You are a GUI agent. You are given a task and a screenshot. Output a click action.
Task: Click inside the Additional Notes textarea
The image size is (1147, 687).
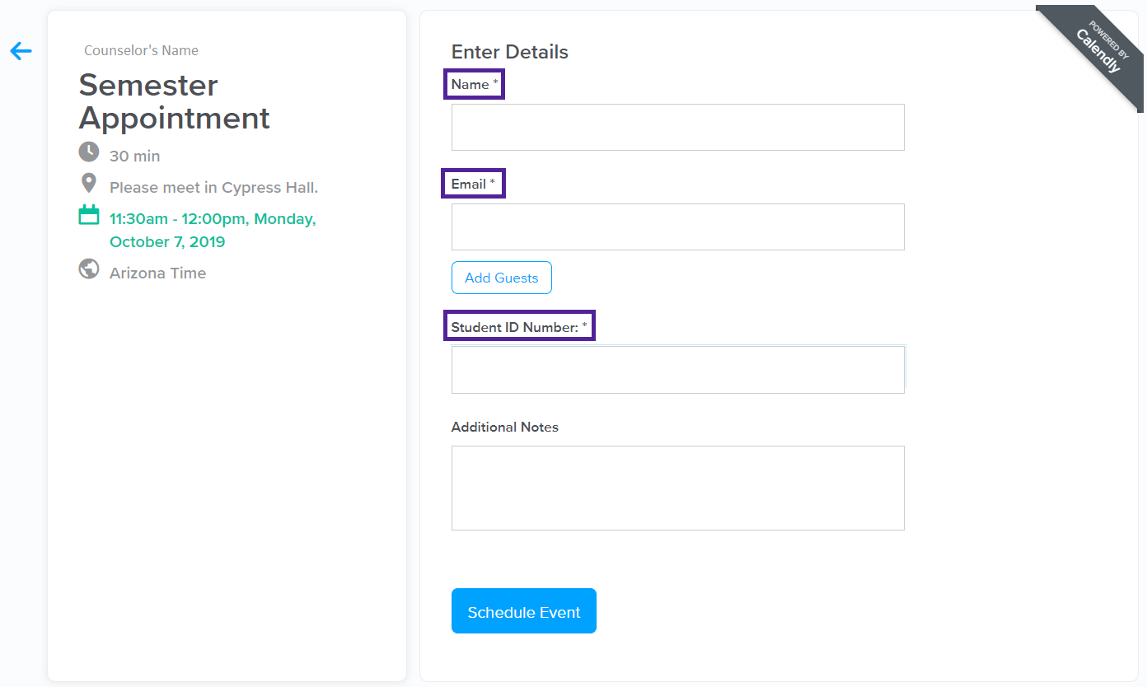pos(678,488)
